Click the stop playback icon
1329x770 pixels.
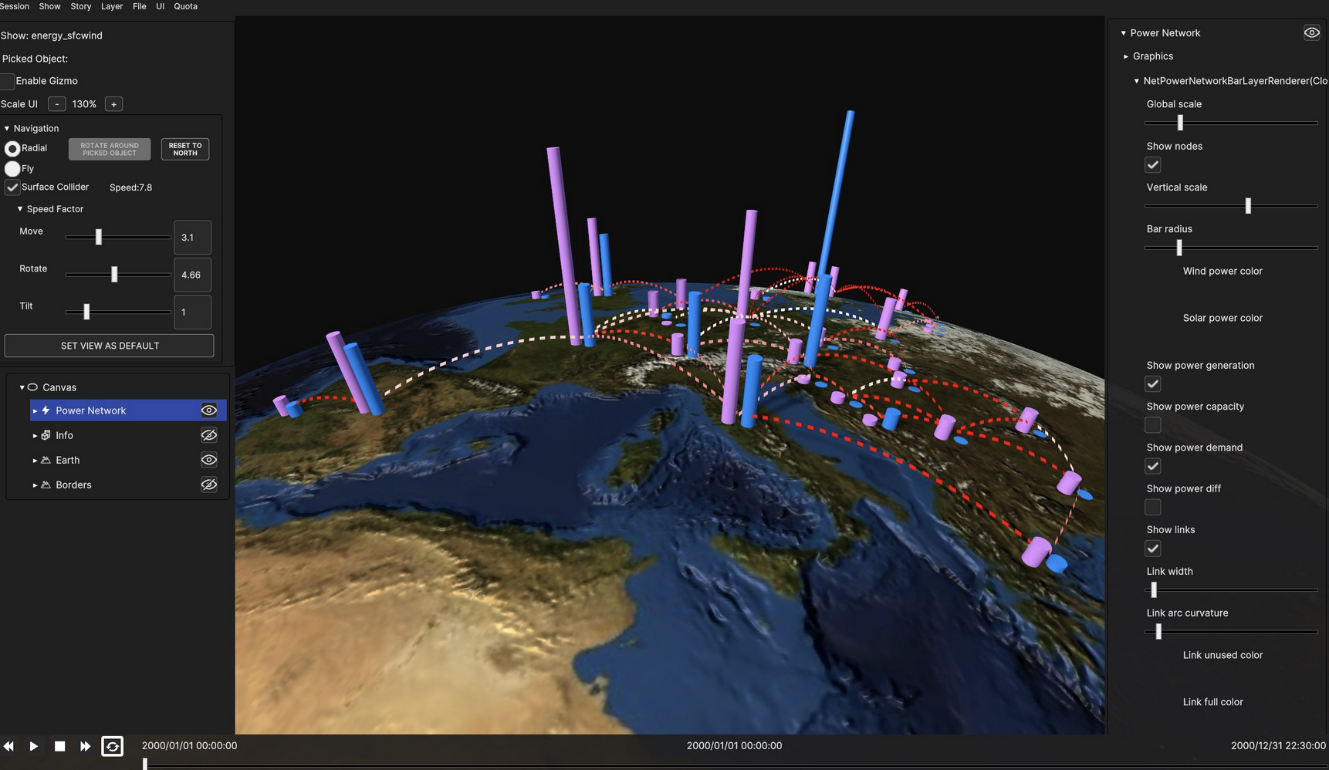pos(59,746)
